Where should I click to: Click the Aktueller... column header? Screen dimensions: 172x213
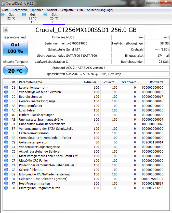pos(91,82)
